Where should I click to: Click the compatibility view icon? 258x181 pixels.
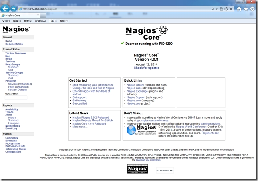(221, 9)
